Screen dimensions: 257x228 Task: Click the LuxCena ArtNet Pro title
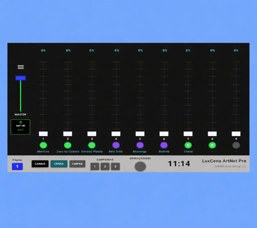point(224,161)
